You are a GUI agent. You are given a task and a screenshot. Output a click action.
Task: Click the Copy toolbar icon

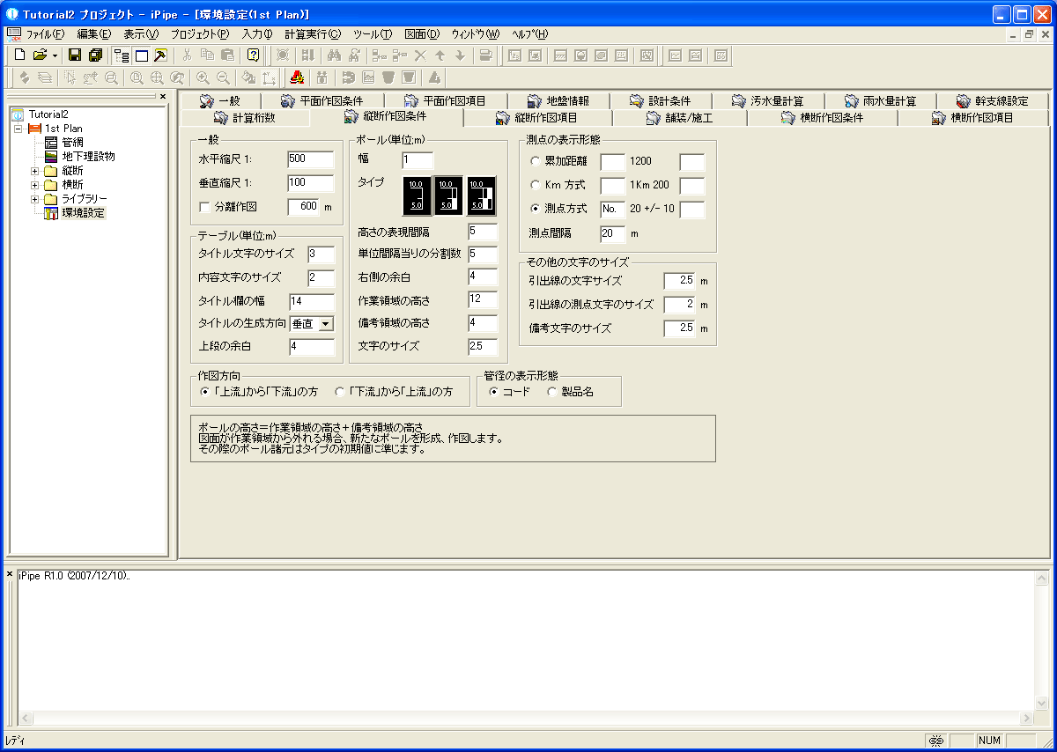point(207,55)
